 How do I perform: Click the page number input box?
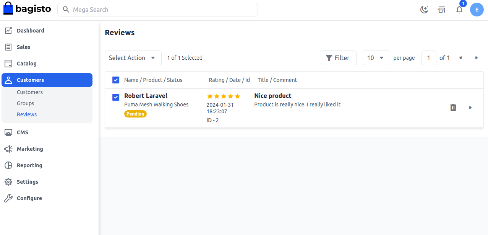[428, 58]
